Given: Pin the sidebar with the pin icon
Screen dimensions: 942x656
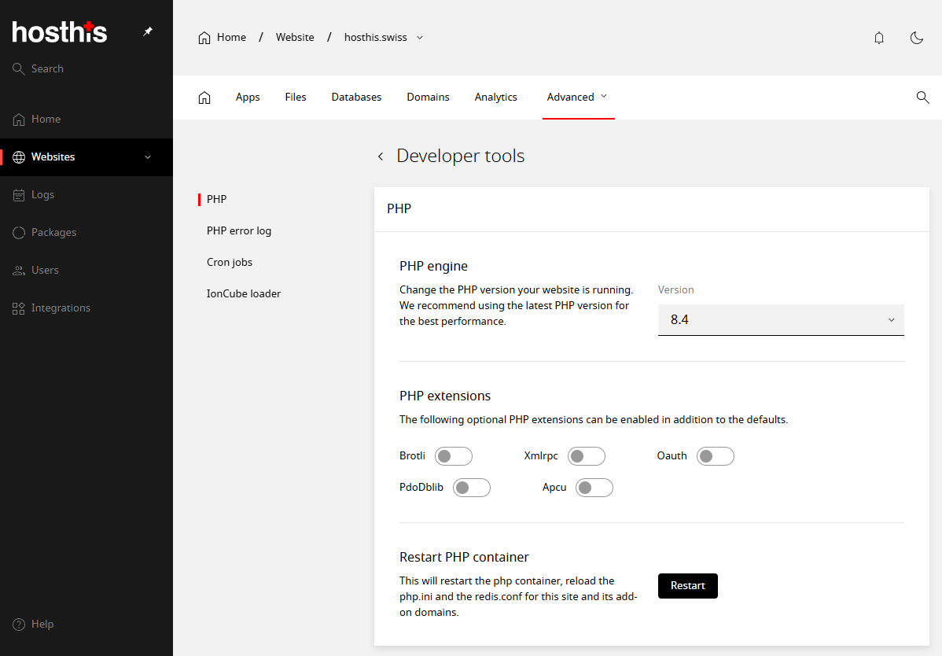Looking at the screenshot, I should pyautogui.click(x=147, y=31).
